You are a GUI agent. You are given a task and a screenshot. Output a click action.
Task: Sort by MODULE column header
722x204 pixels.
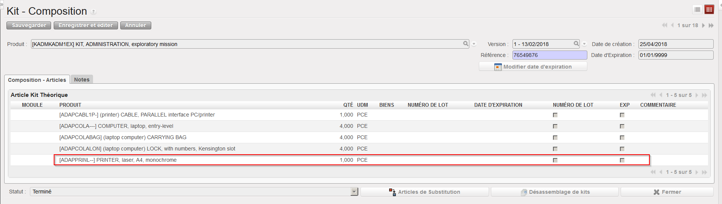point(32,105)
